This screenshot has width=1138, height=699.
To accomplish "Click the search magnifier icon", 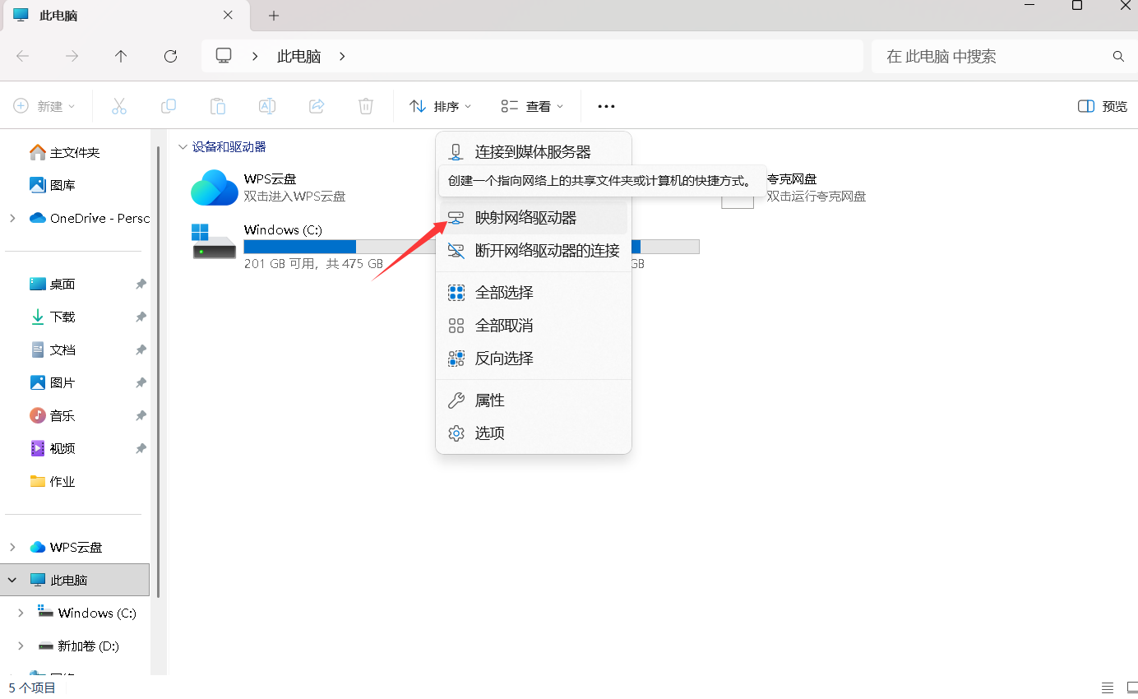I will (1118, 56).
